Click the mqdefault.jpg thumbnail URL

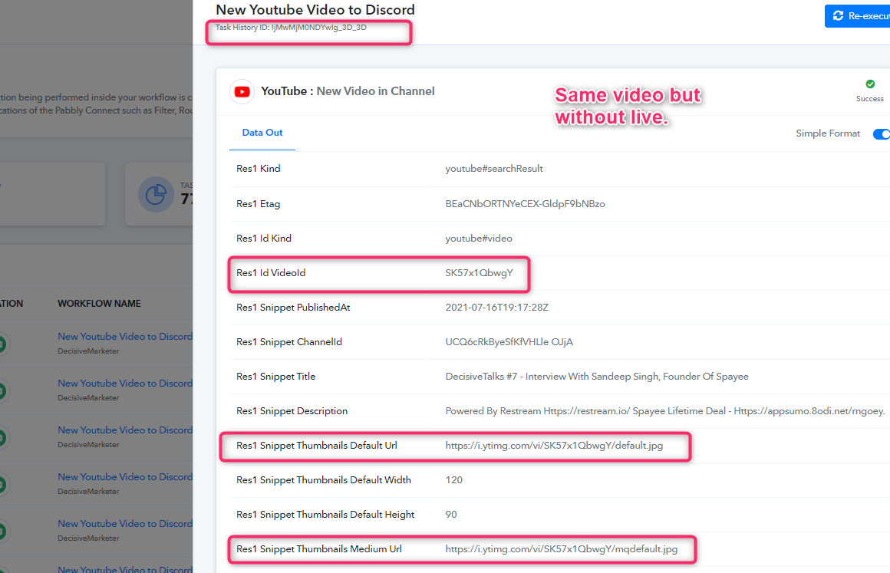(562, 549)
